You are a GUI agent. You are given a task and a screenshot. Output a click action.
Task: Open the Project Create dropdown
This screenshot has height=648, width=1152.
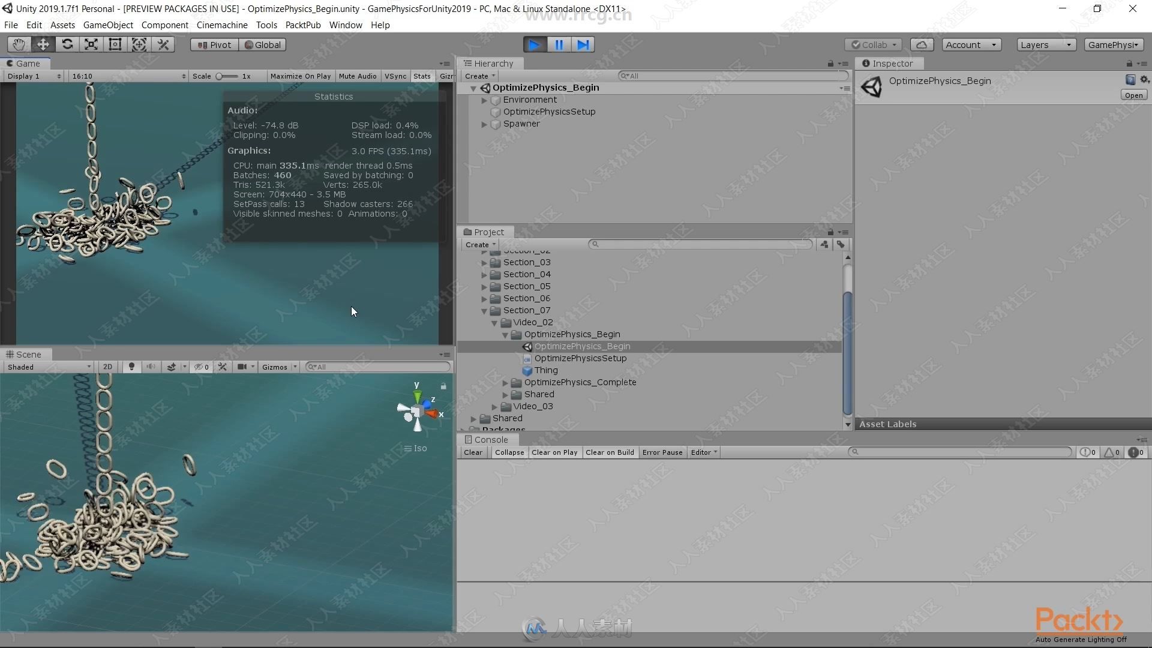coord(480,244)
